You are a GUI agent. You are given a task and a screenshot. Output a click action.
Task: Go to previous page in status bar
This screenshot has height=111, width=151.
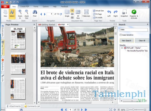tap(66, 109)
